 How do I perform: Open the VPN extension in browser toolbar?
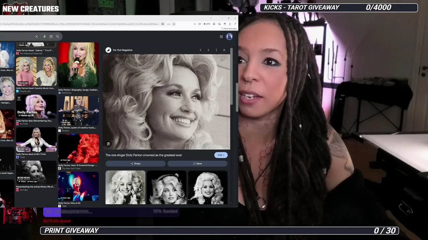[207, 24]
